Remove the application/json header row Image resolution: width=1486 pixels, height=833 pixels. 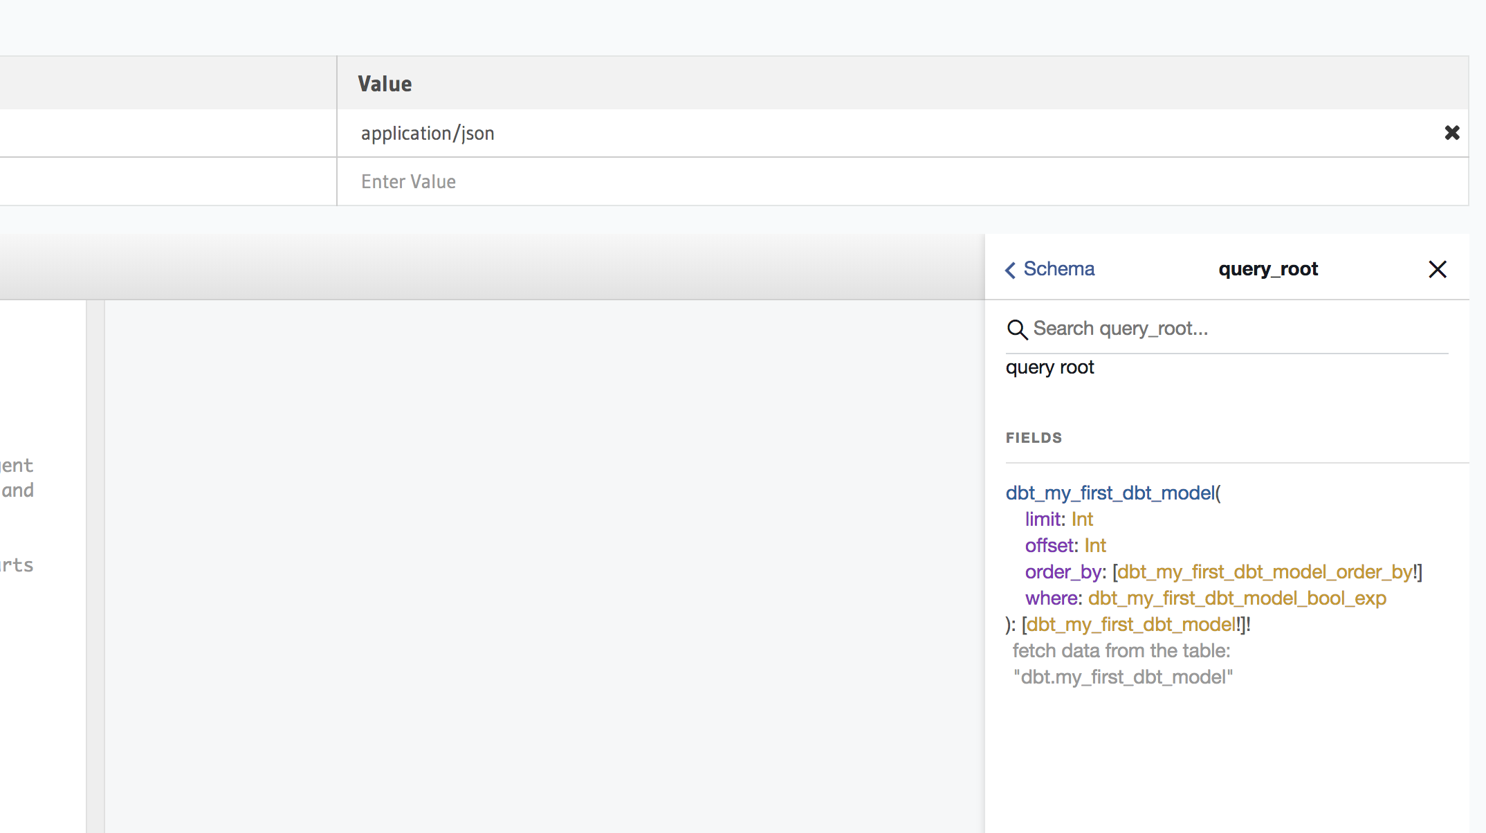pyautogui.click(x=1451, y=133)
